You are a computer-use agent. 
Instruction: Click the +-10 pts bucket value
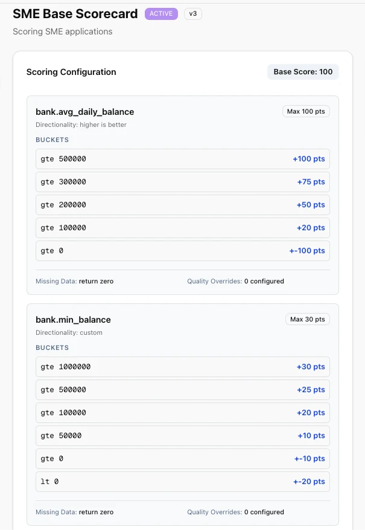[x=309, y=459]
